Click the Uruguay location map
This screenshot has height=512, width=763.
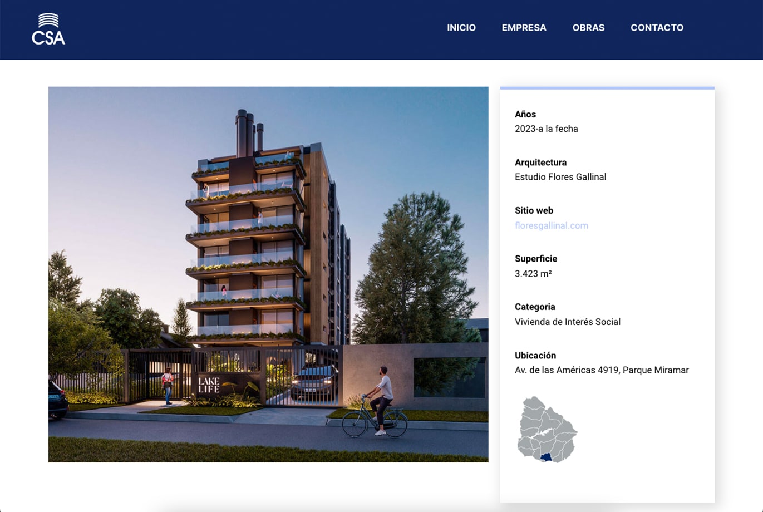[548, 430]
